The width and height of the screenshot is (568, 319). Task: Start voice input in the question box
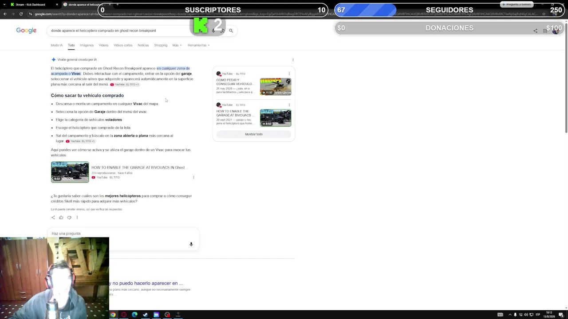tap(191, 244)
